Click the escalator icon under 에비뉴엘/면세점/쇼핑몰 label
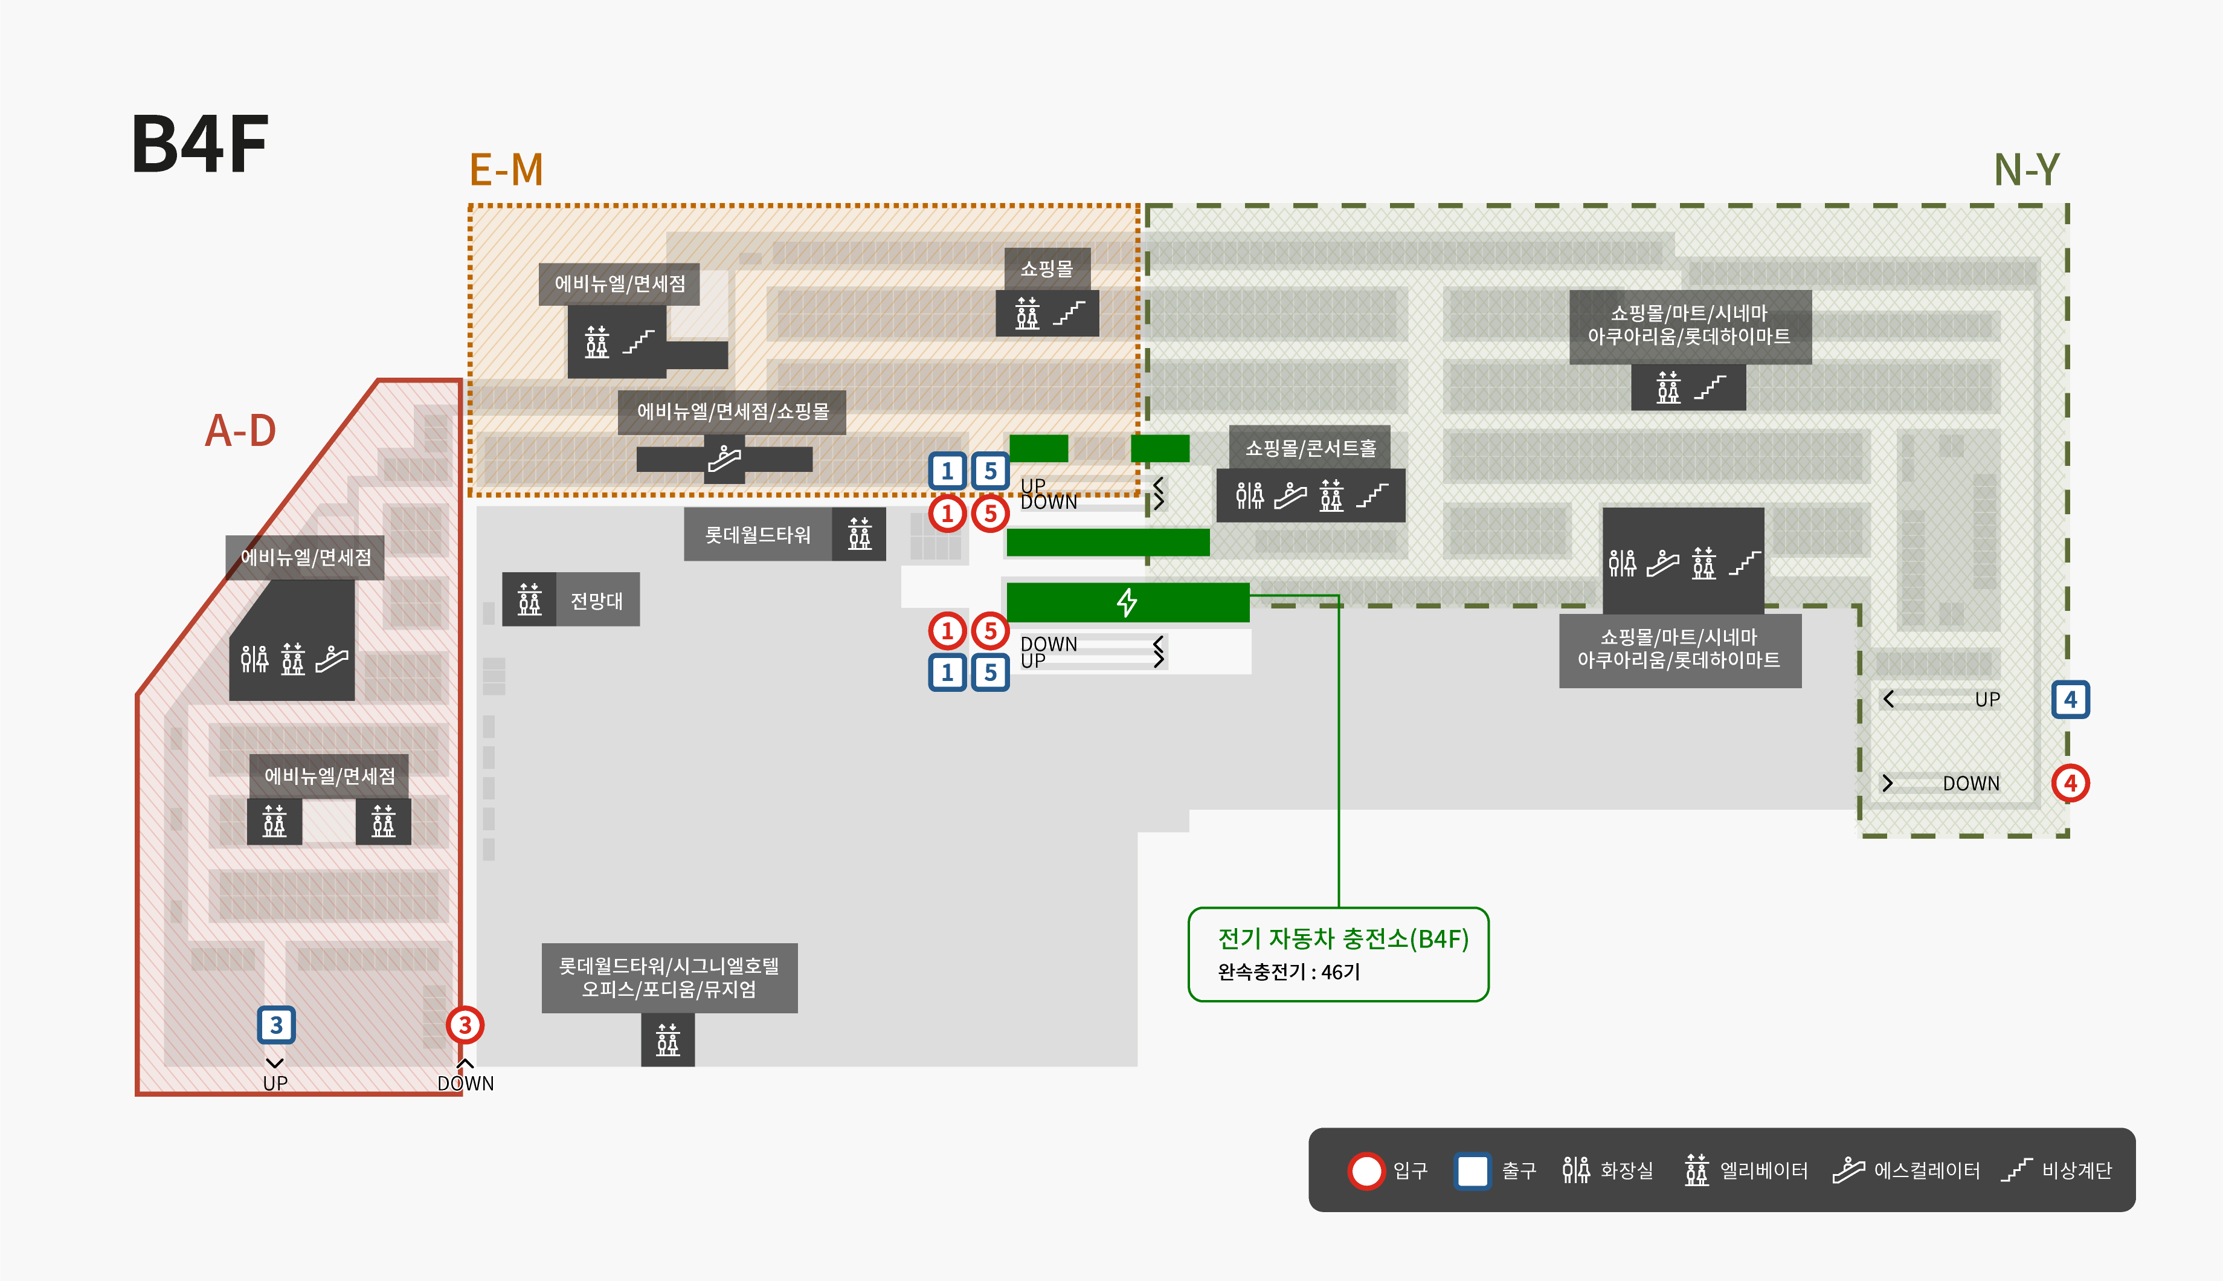Viewport: 2223px width, 1281px height. pyautogui.click(x=724, y=459)
